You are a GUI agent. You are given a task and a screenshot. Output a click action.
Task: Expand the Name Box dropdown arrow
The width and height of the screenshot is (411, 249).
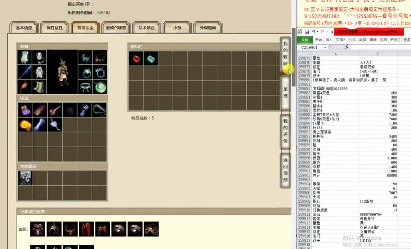(x=325, y=47)
